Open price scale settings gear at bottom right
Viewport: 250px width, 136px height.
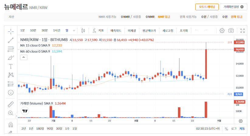tap(241, 121)
